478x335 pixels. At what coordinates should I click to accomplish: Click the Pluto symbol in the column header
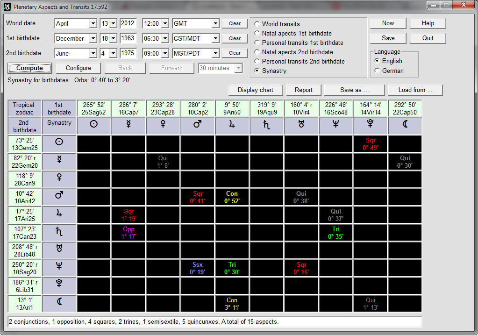pyautogui.click(x=371, y=124)
